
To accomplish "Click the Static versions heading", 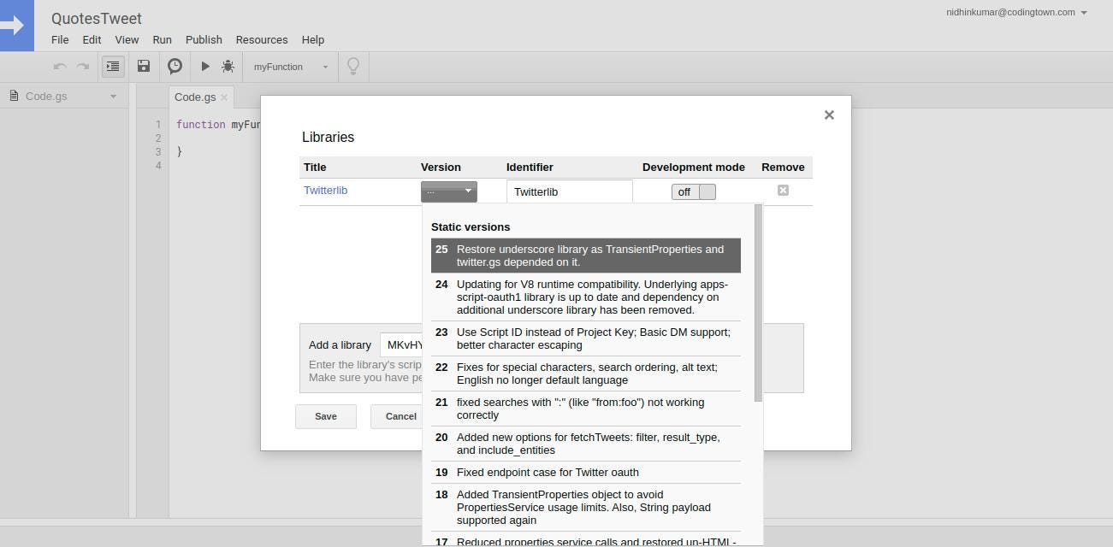I will [471, 227].
